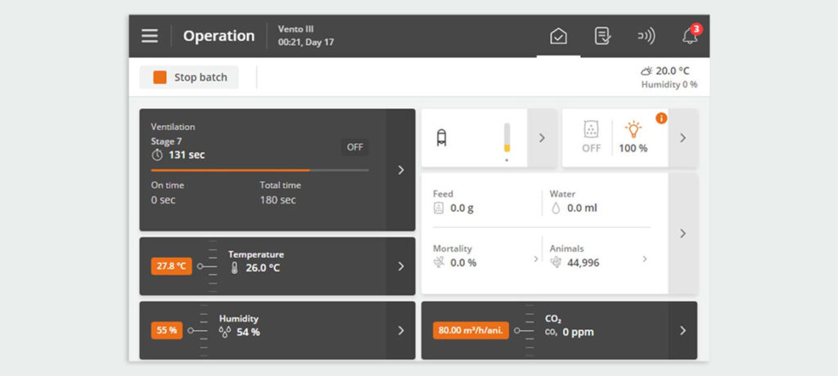Expand the Temperature panel arrow

pyautogui.click(x=400, y=266)
